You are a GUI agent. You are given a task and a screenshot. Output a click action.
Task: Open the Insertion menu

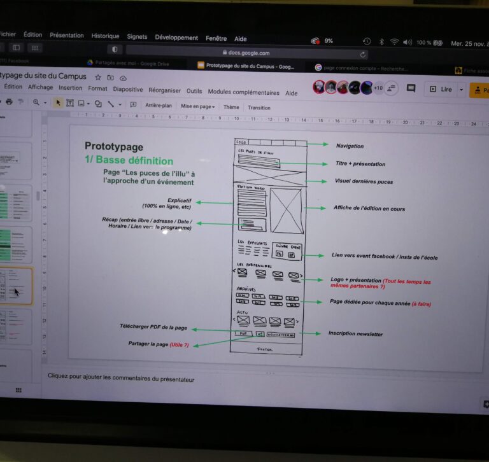click(x=70, y=88)
